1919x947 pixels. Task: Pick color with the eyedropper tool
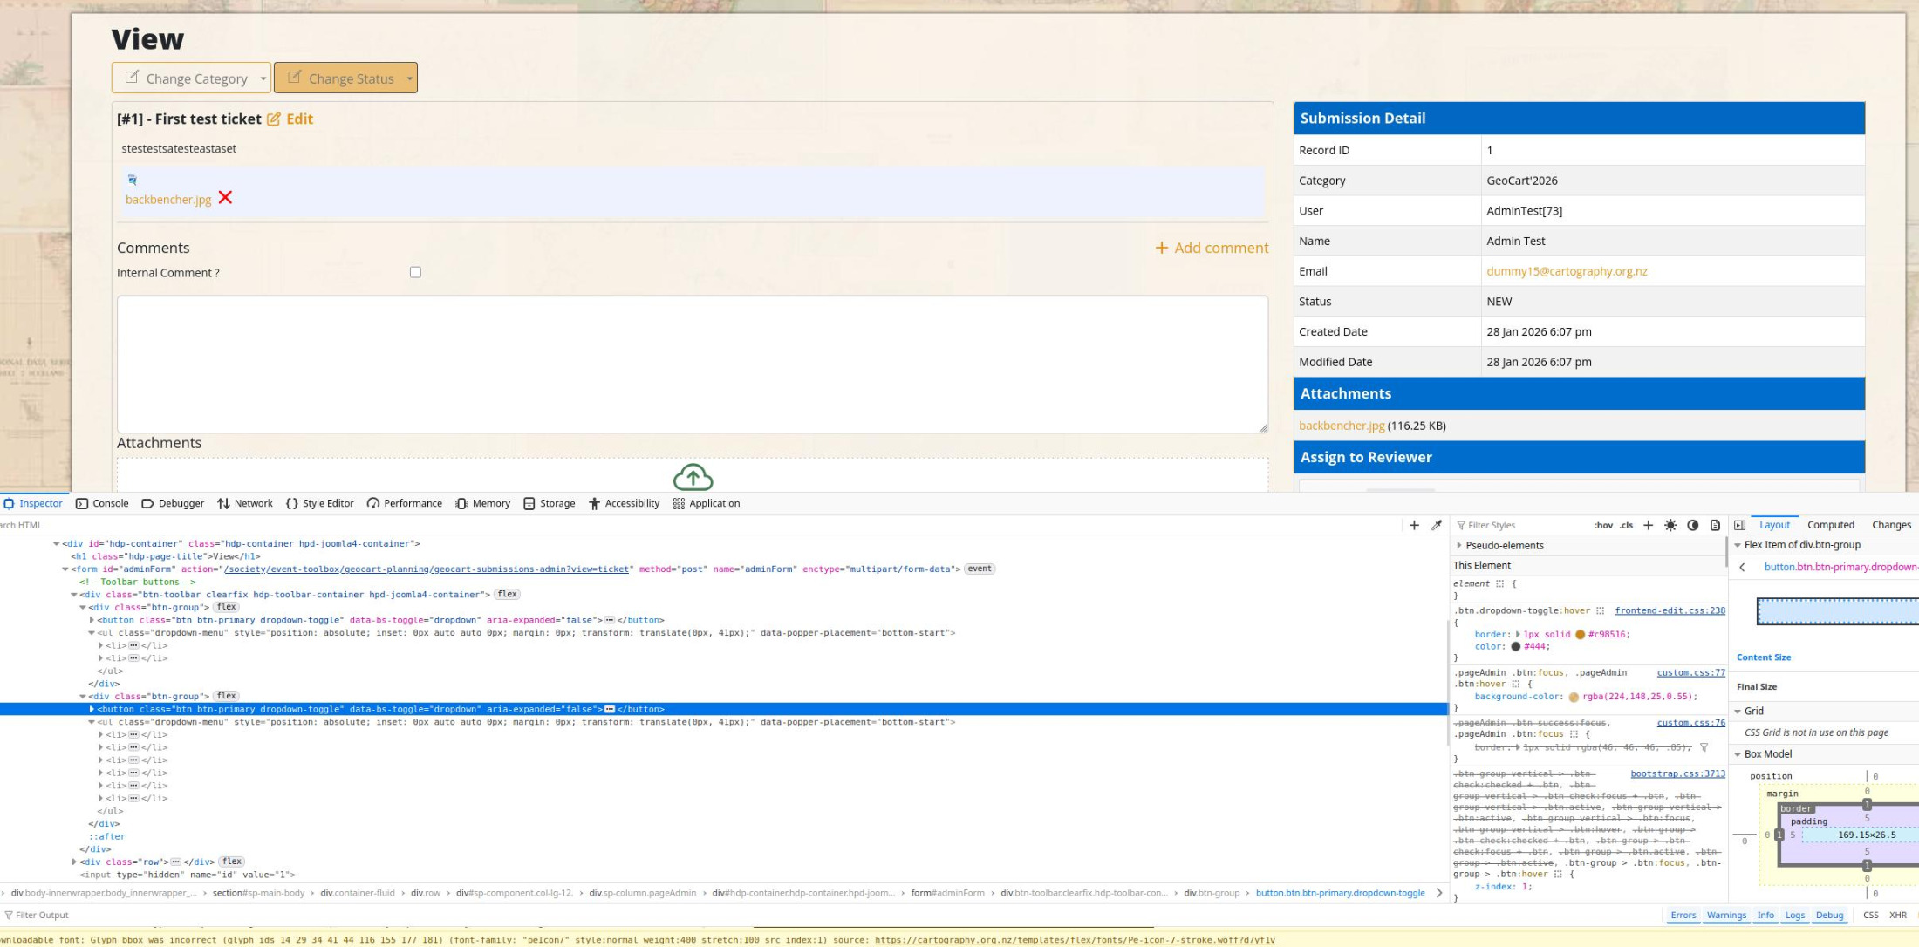(x=1437, y=525)
